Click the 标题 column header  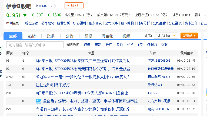point(91,53)
